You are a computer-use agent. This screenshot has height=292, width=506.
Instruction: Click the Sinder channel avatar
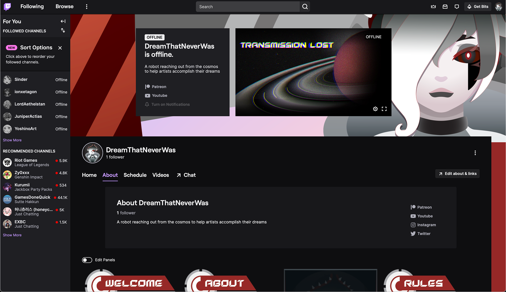tap(7, 80)
